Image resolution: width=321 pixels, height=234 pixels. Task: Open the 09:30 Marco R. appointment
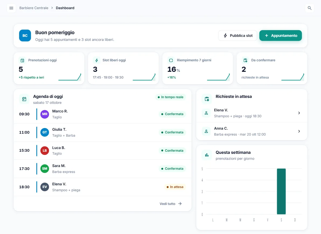click(x=103, y=114)
